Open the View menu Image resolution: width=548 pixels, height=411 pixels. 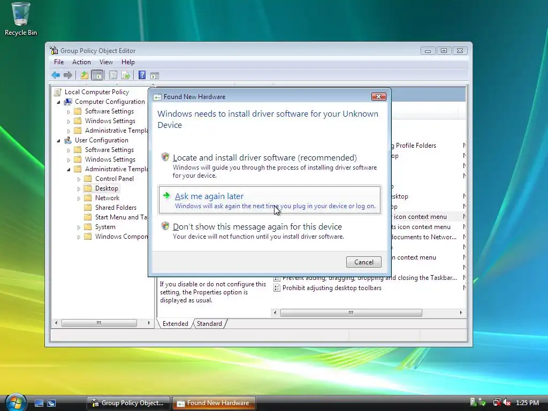pyautogui.click(x=106, y=62)
